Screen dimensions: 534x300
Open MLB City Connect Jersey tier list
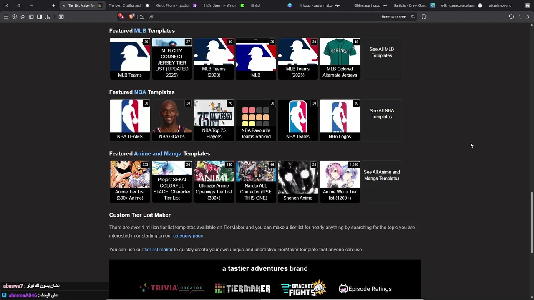pyautogui.click(x=172, y=59)
